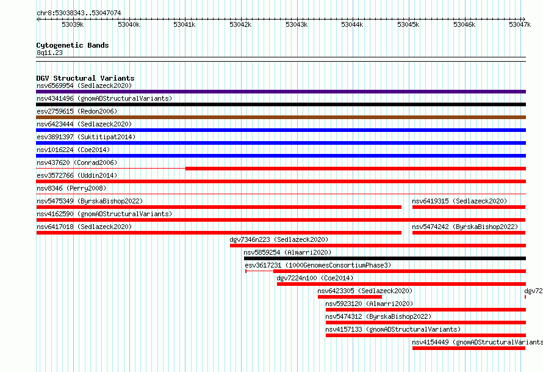Click the black nsv5859254 variant bar

pyautogui.click(x=385, y=258)
